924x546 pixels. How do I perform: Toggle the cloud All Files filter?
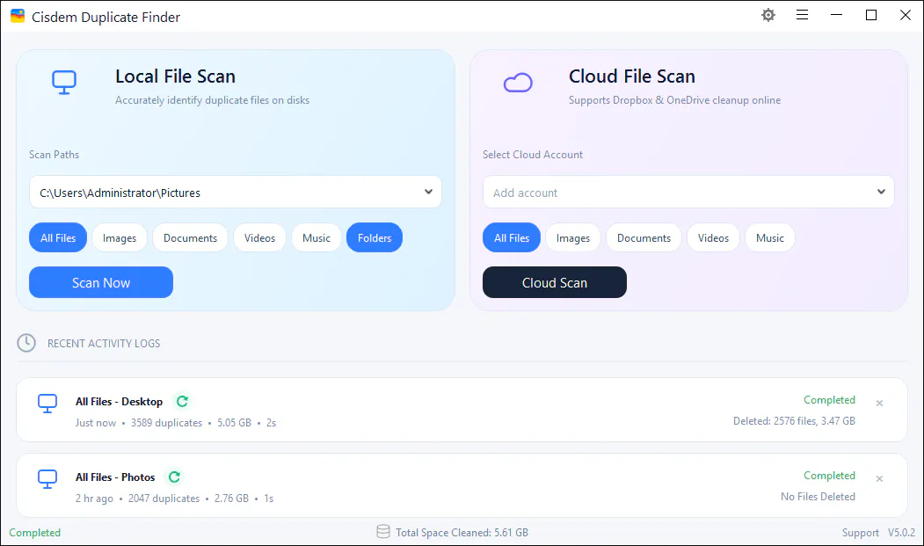(512, 237)
